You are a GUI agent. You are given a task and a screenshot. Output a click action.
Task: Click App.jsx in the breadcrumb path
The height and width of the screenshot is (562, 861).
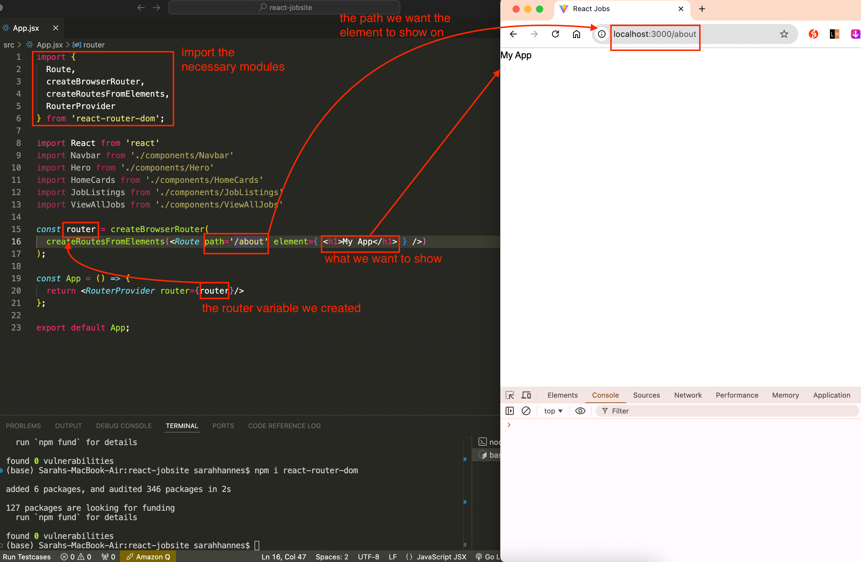(50, 45)
